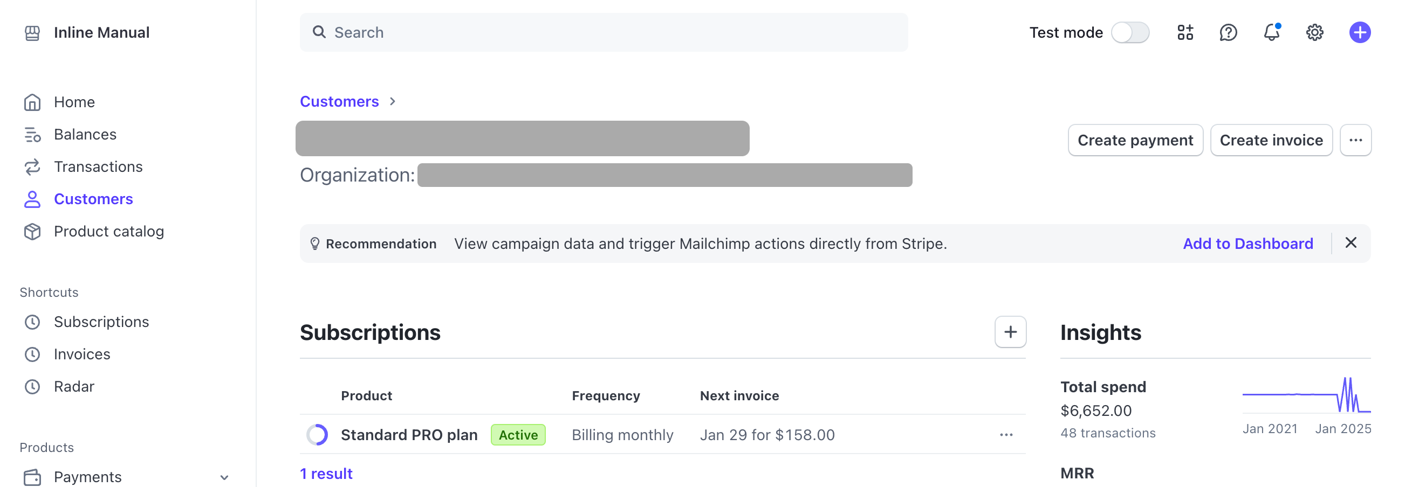Click the Search input field
Screen dimensions: 1412x487
tap(603, 32)
